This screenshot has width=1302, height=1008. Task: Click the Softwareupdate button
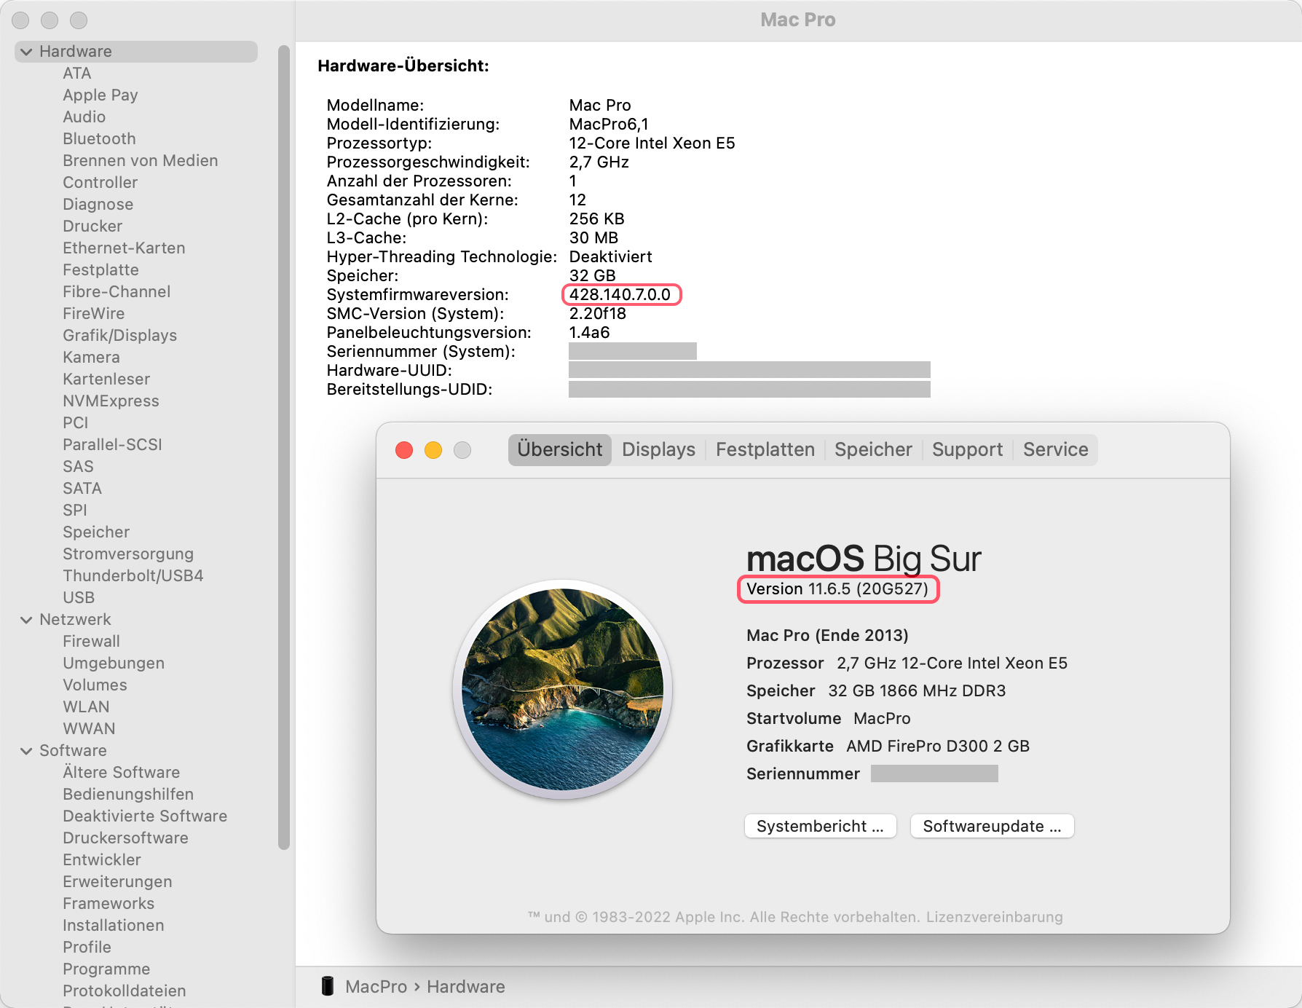point(993,826)
